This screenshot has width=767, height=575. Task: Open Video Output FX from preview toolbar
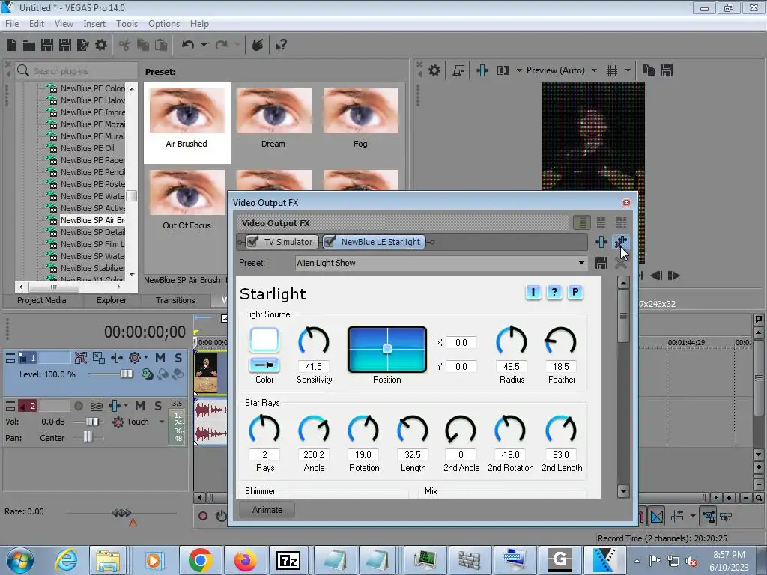click(482, 70)
